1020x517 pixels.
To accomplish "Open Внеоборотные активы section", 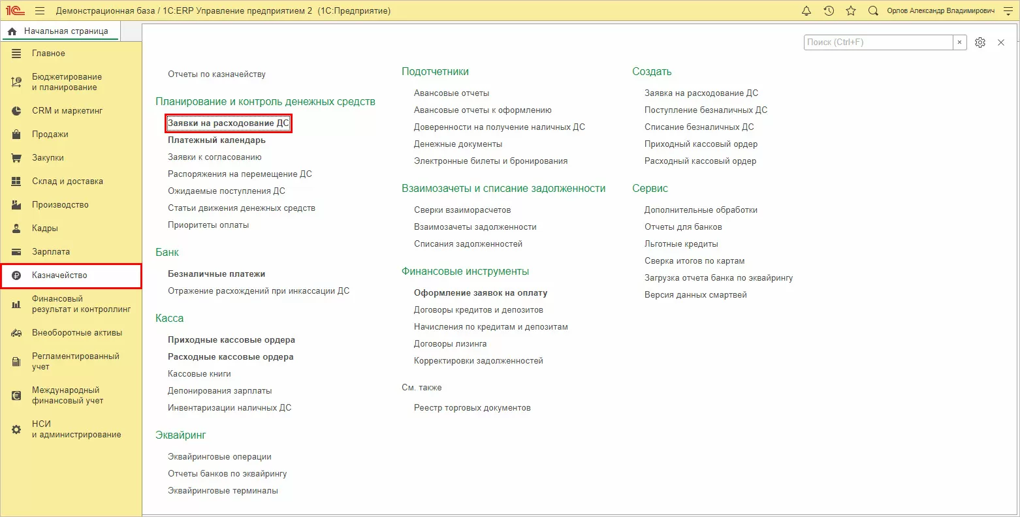I will tap(71, 333).
